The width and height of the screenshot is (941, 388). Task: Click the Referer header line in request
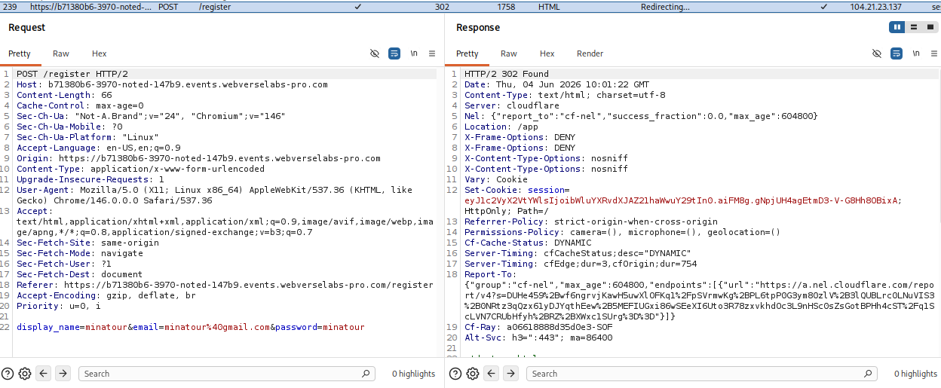[225, 285]
